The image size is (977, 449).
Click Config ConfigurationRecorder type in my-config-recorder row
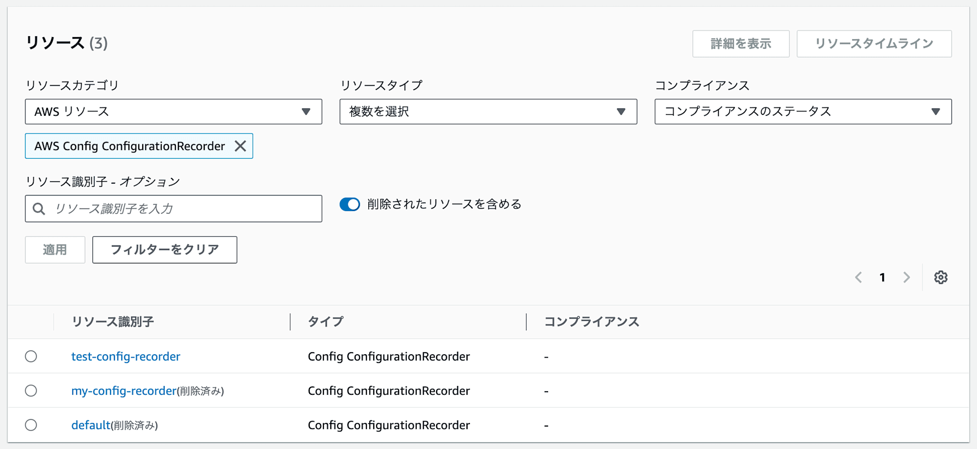pyautogui.click(x=389, y=390)
